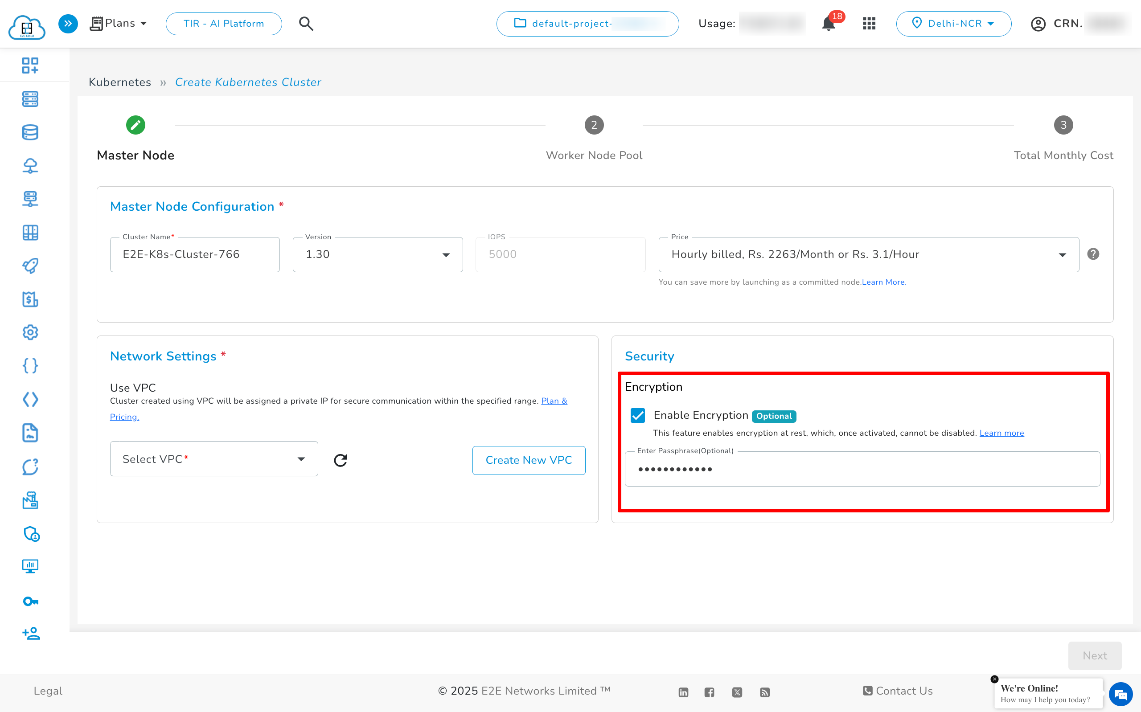Toggle the price help question mark tooltip
1141x712 pixels.
pyautogui.click(x=1093, y=254)
